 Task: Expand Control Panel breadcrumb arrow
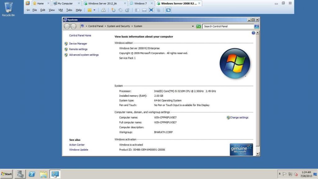[x=105, y=26]
